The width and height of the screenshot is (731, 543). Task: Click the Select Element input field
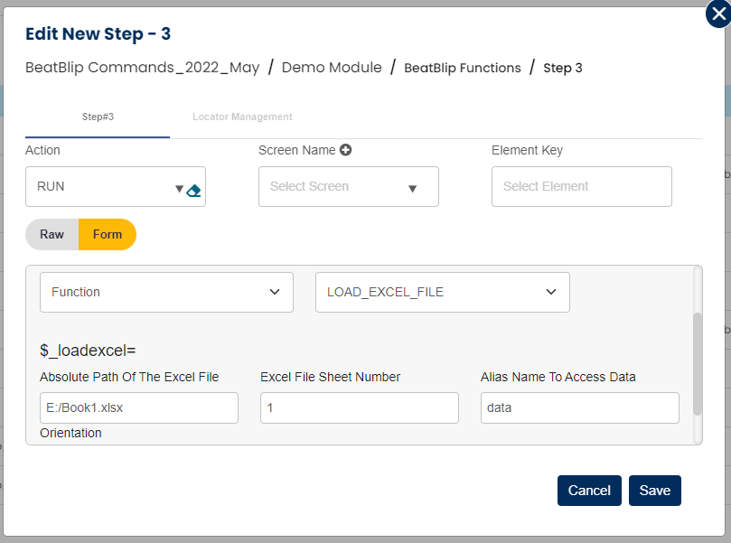coord(581,186)
